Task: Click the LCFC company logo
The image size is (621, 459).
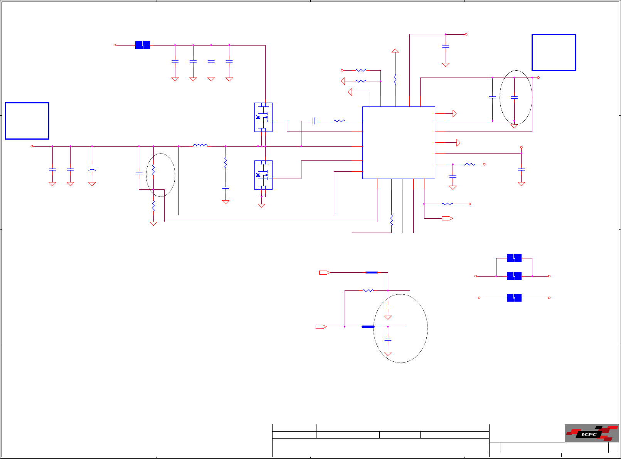Action: pyautogui.click(x=592, y=433)
